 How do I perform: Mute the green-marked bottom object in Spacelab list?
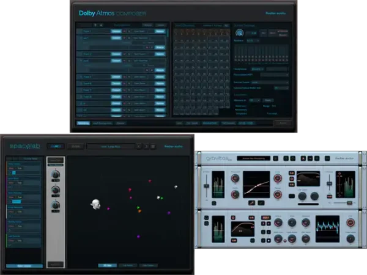11,241
